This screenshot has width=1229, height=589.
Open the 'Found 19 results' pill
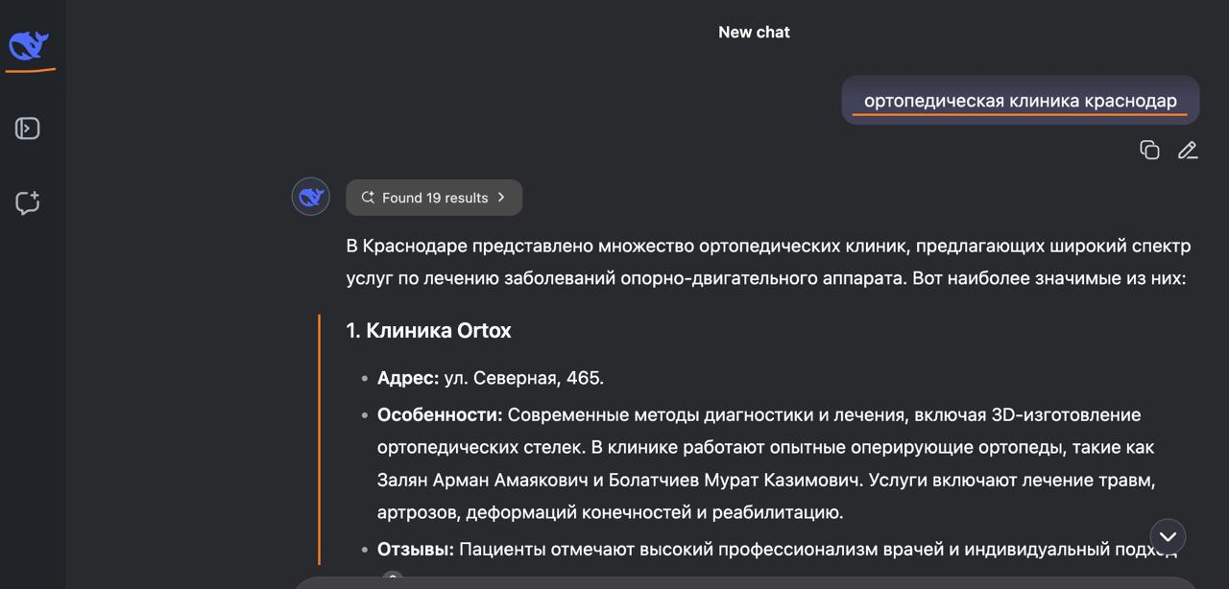click(434, 197)
